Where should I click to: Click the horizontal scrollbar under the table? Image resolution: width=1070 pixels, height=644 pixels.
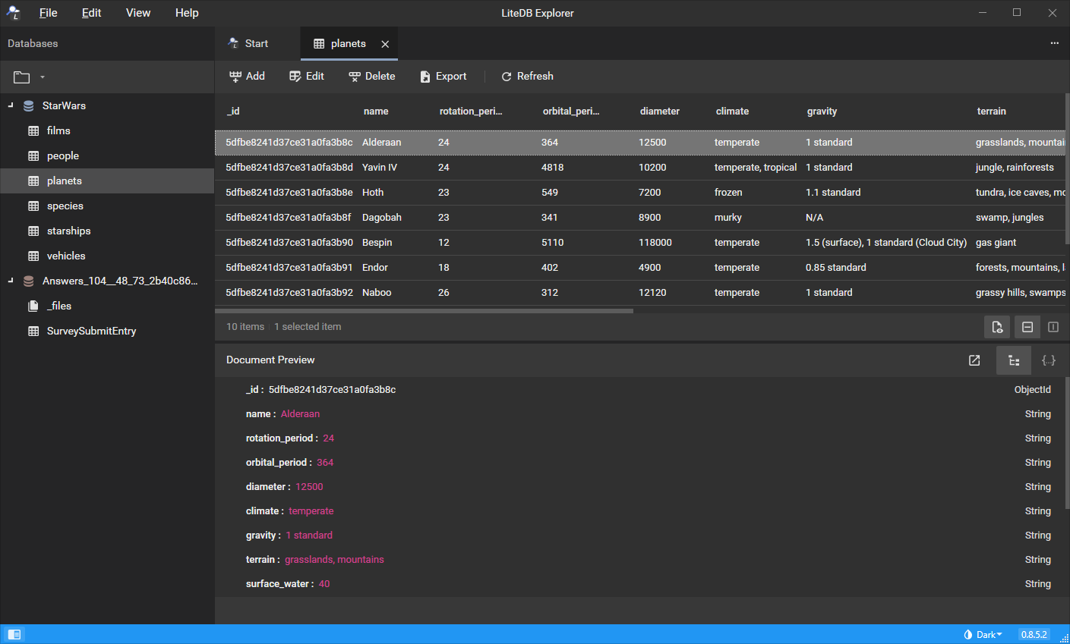point(424,311)
